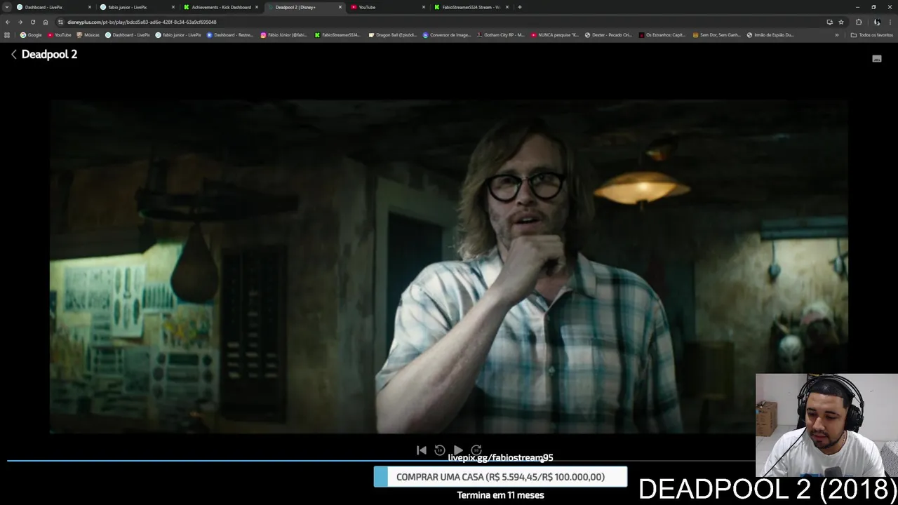Image resolution: width=898 pixels, height=505 pixels.
Task: Click the browser back button
Action: click(8, 22)
